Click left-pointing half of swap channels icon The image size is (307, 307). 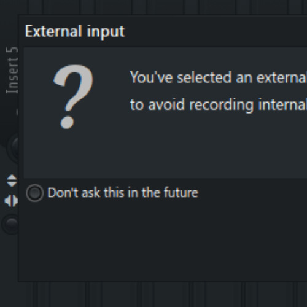[7, 201]
